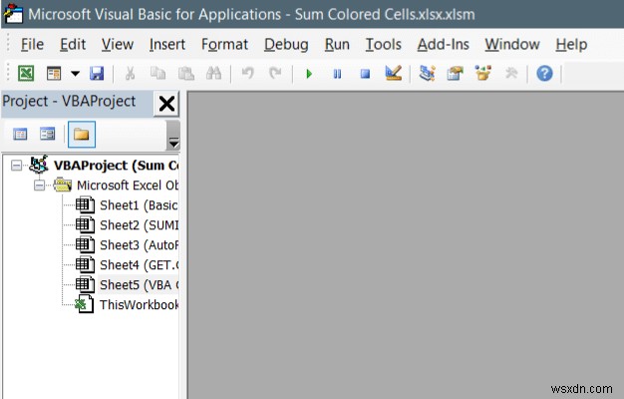Click the Reset stop square icon

(x=365, y=74)
